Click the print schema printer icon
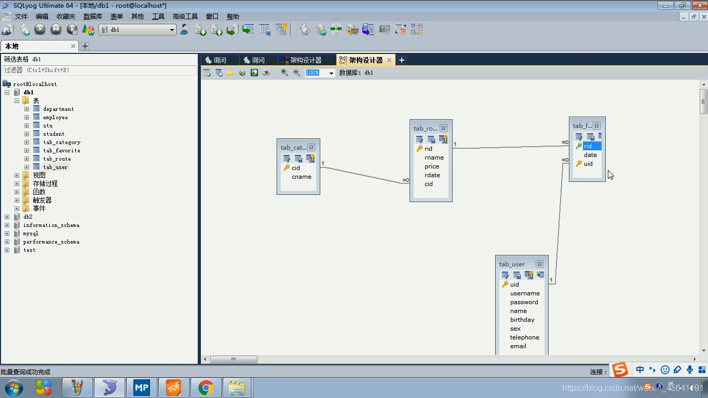The width and height of the screenshot is (708, 398). [x=266, y=73]
